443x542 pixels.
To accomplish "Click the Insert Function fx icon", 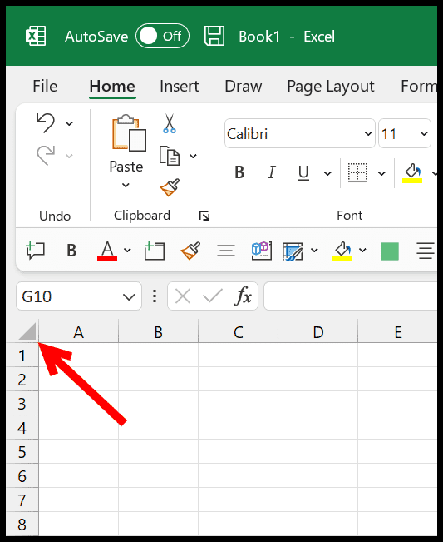I will click(244, 296).
